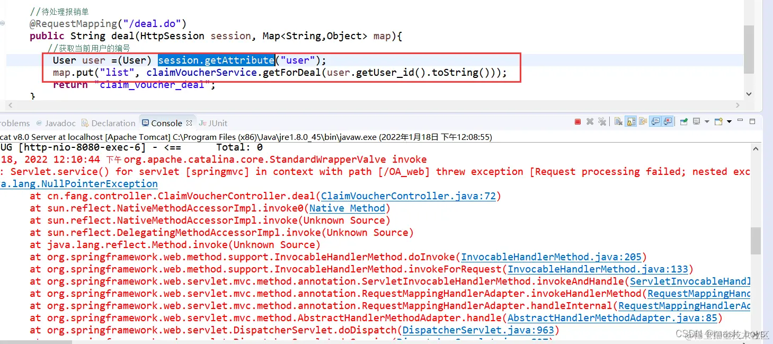Viewport: 773px width, 344px height.
Task: Click the @RequestMapping annotation in the code
Action: [x=73, y=23]
